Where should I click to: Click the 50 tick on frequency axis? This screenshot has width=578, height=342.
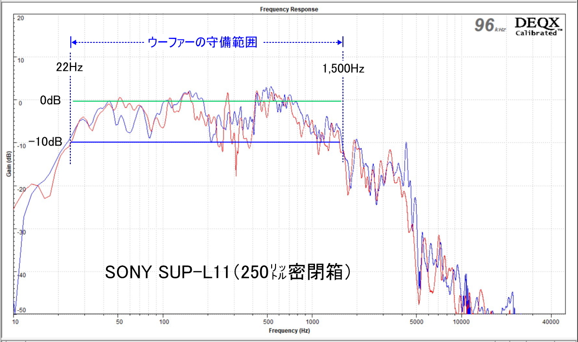coord(119,321)
